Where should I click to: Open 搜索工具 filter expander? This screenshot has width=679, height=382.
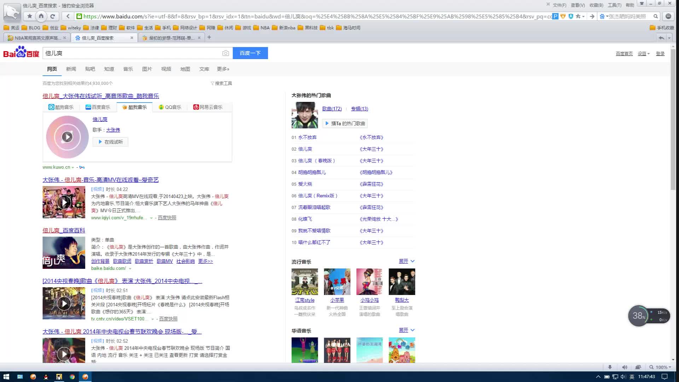[221, 83]
